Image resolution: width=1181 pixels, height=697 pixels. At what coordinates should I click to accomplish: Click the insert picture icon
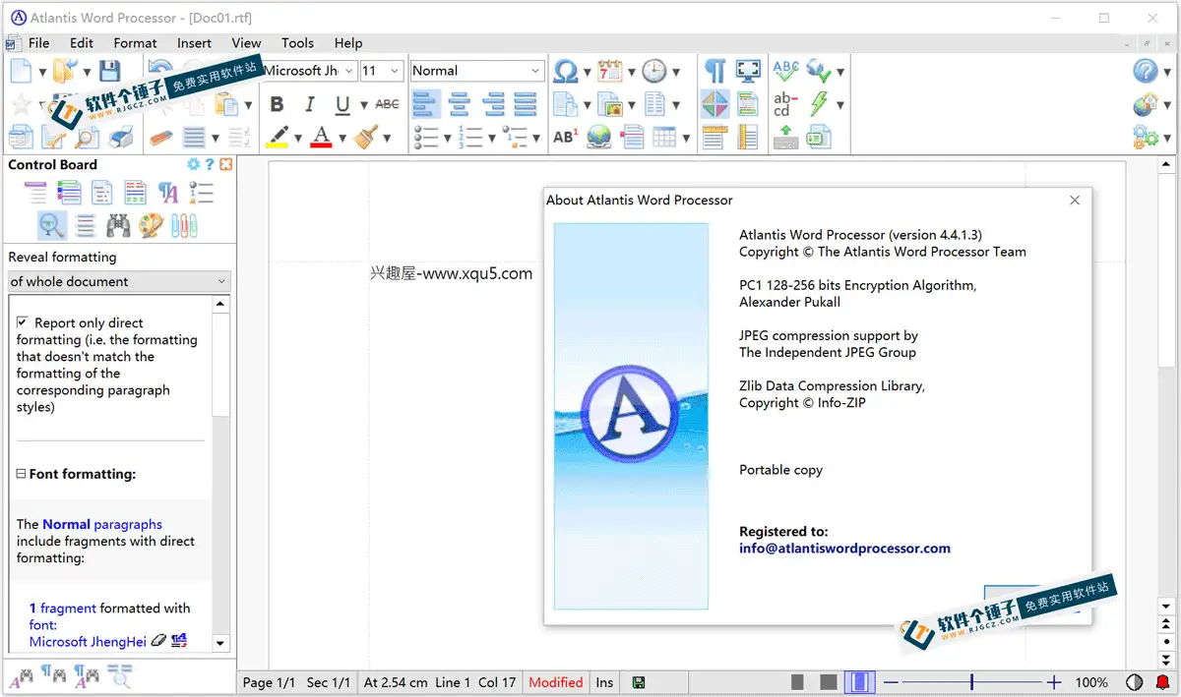point(610,104)
